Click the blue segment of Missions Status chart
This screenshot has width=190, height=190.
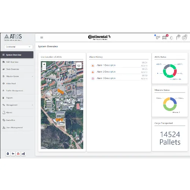(x=174, y=100)
